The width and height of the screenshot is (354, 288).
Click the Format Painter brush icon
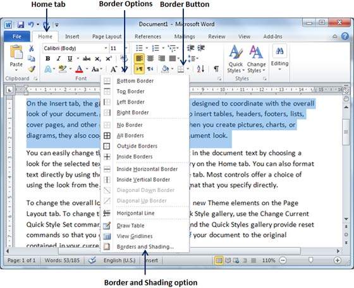(32, 69)
